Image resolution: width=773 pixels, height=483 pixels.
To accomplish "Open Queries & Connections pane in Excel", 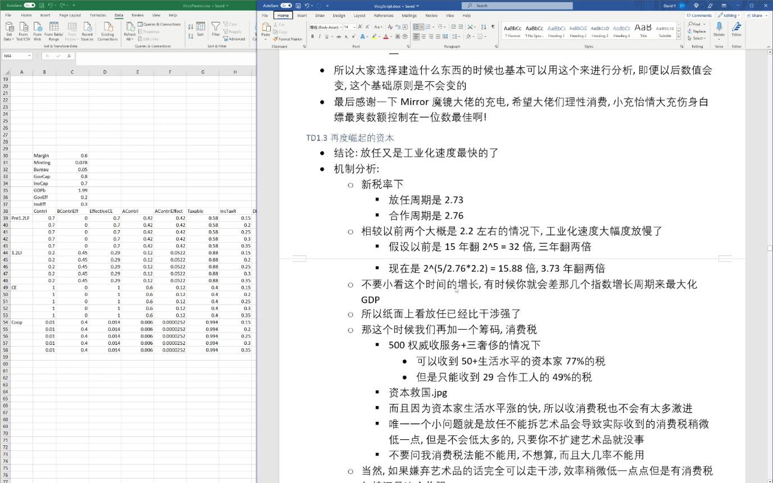I will click(x=160, y=25).
